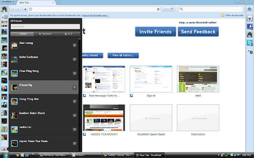Toggle the favorite star for Hitomi Ng
The image size is (254, 158).
click(x=75, y=87)
